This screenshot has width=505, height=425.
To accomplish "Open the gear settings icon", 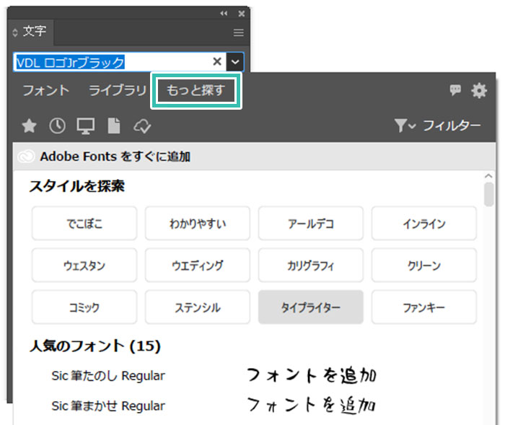I will point(479,90).
